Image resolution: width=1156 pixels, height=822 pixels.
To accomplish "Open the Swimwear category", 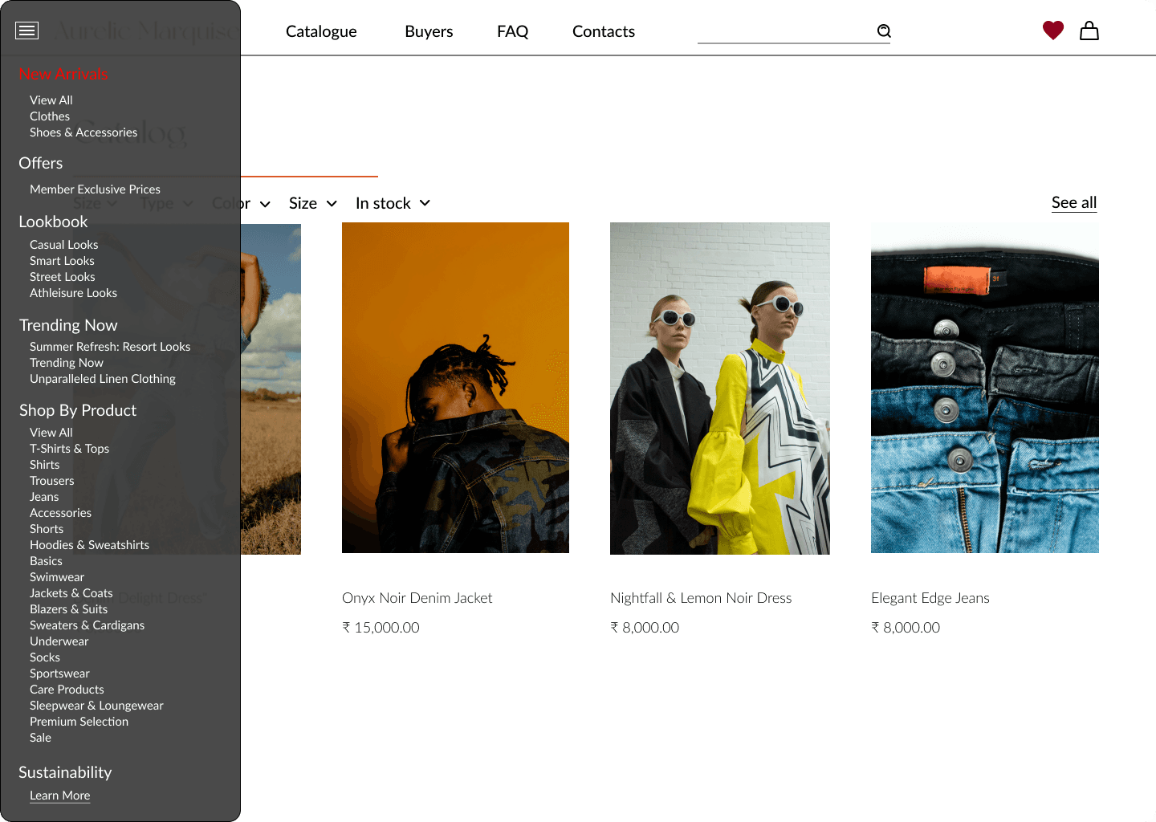I will pos(57,577).
